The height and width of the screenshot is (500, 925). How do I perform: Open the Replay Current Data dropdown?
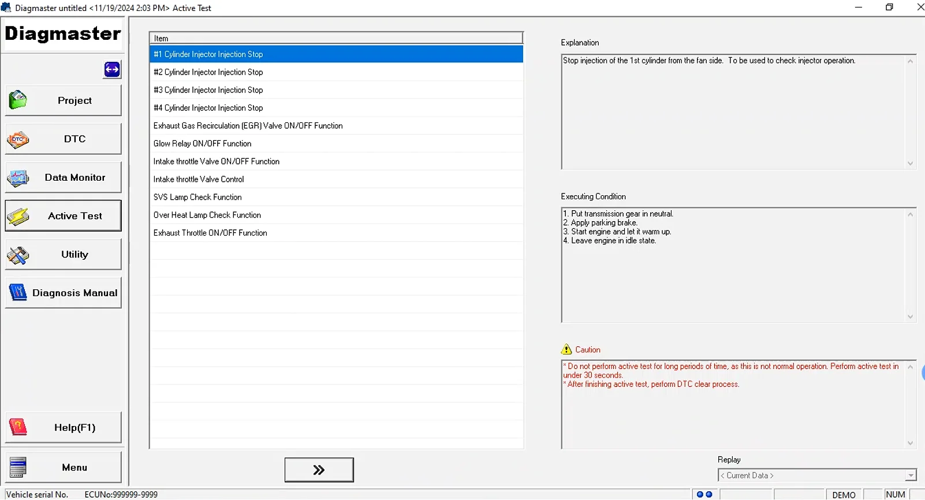coord(817,475)
